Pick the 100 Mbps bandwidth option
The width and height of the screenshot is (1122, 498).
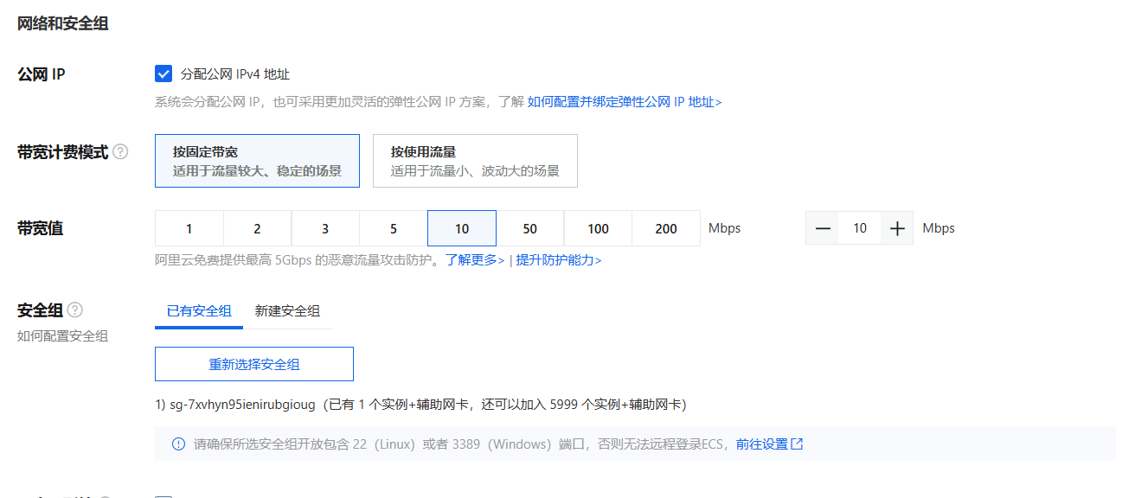(599, 228)
